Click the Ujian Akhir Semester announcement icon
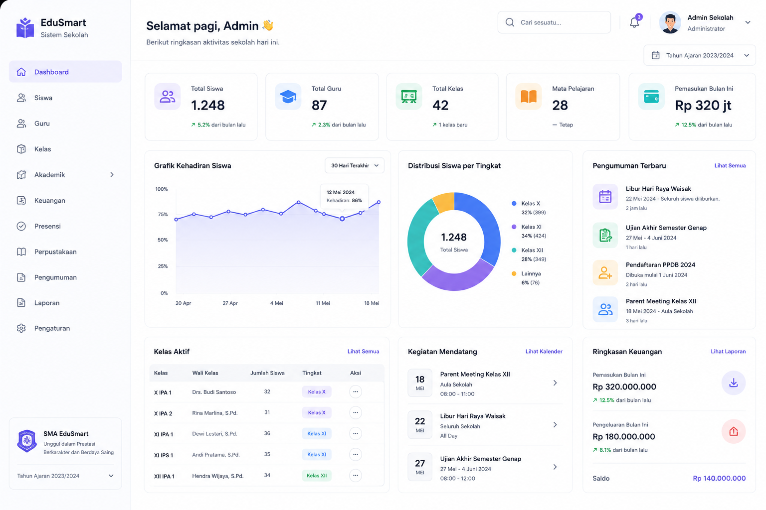The height and width of the screenshot is (510, 766). pos(605,235)
